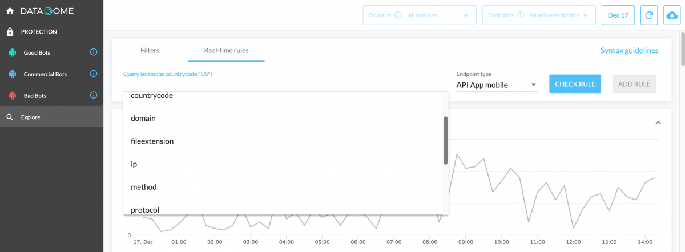Switch to the Filters tab
The width and height of the screenshot is (685, 252).
(150, 50)
